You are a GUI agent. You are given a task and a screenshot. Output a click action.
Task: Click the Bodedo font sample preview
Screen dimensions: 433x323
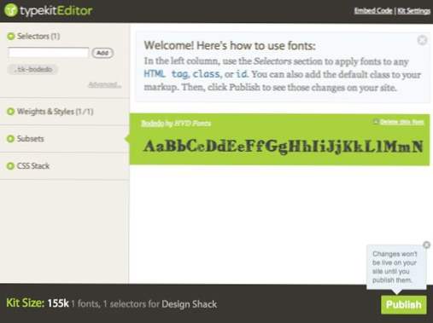tap(284, 146)
